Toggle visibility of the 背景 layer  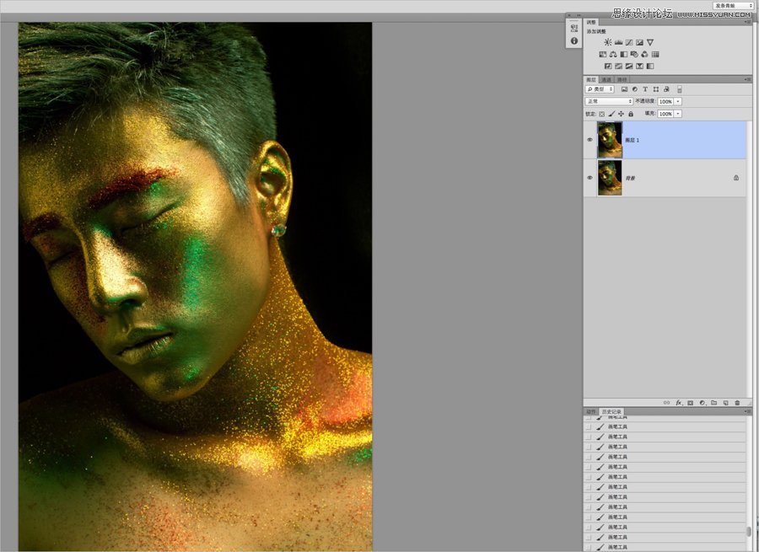pyautogui.click(x=589, y=178)
